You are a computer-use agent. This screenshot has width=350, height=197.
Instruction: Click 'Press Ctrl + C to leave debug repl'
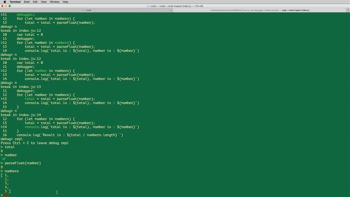[x=34, y=143]
